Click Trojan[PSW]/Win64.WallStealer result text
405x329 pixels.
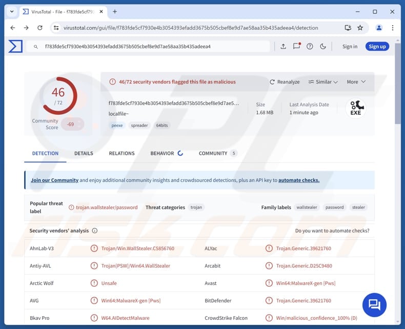136,266
